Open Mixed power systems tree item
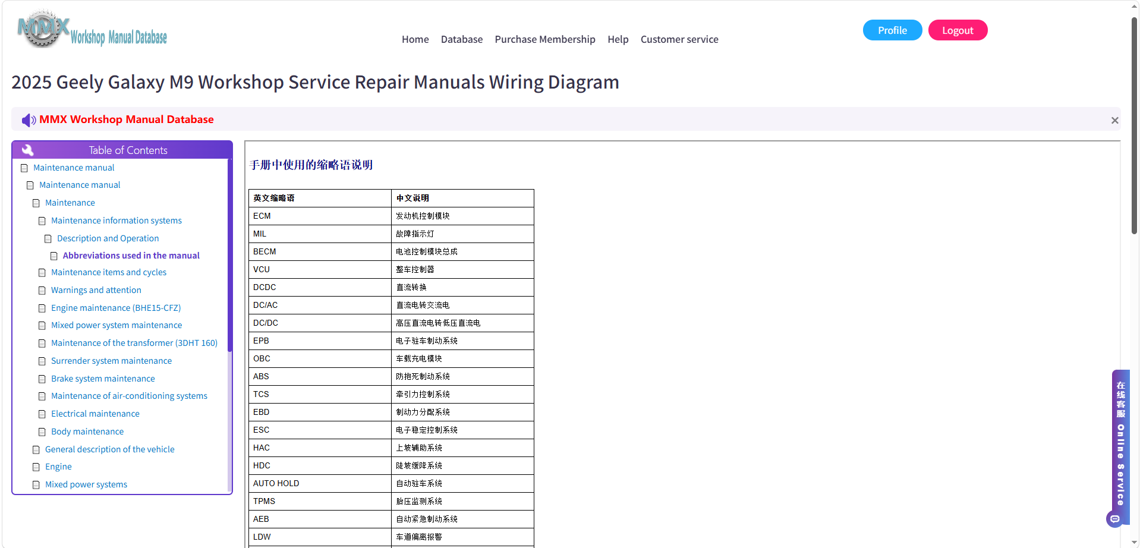Image resolution: width=1140 pixels, height=548 pixels. pos(86,484)
